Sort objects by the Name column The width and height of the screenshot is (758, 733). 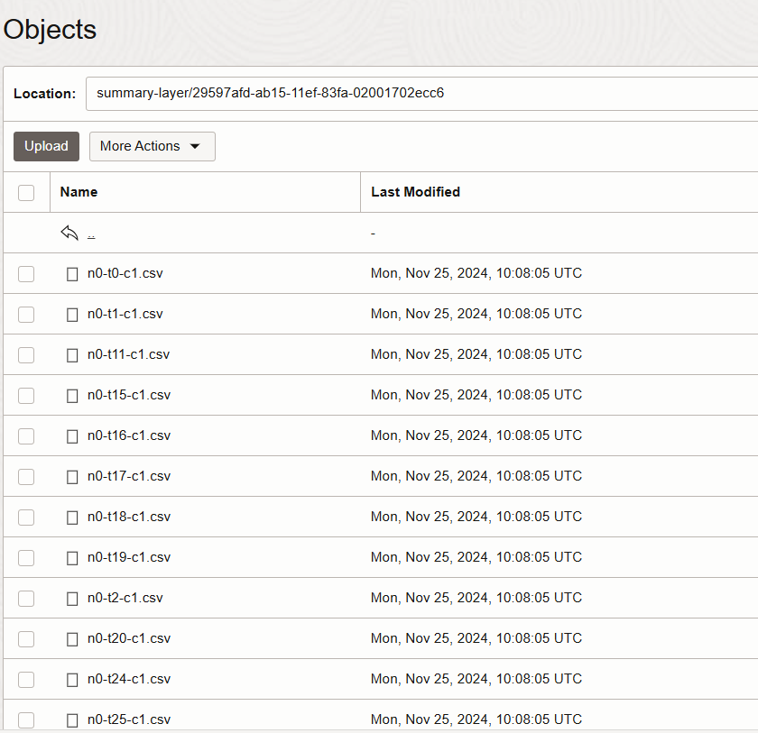coord(79,192)
